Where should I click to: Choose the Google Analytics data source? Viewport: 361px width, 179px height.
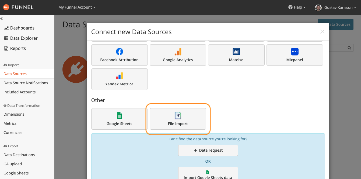(x=178, y=55)
